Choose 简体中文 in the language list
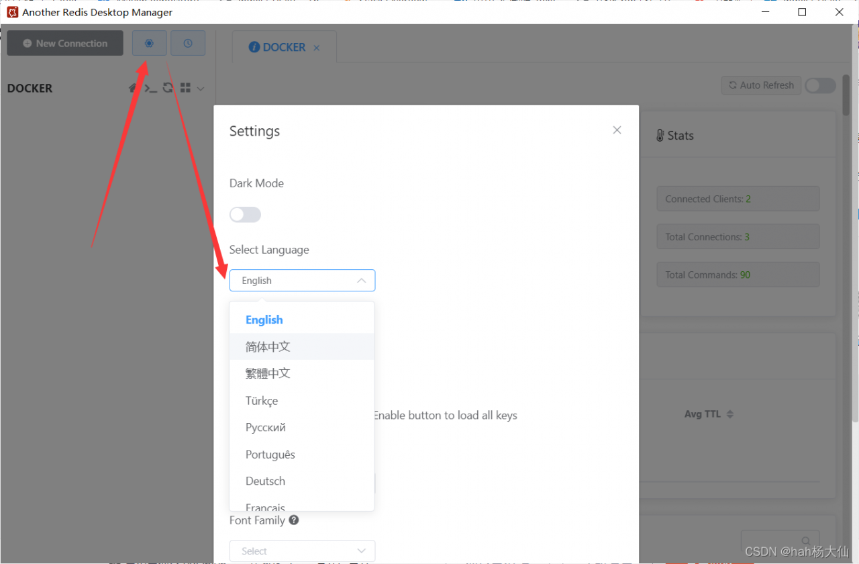This screenshot has height=564, width=859. coord(302,346)
